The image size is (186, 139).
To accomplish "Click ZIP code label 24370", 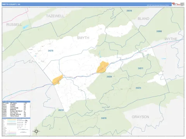I will click(x=50, y=51).
